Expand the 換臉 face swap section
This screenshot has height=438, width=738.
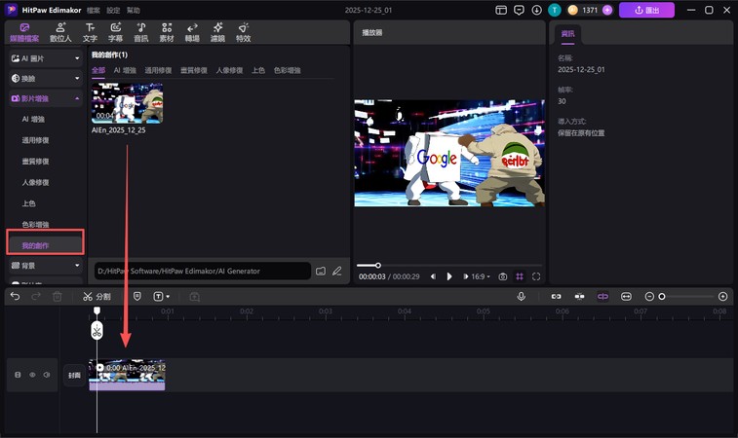pyautogui.click(x=45, y=78)
